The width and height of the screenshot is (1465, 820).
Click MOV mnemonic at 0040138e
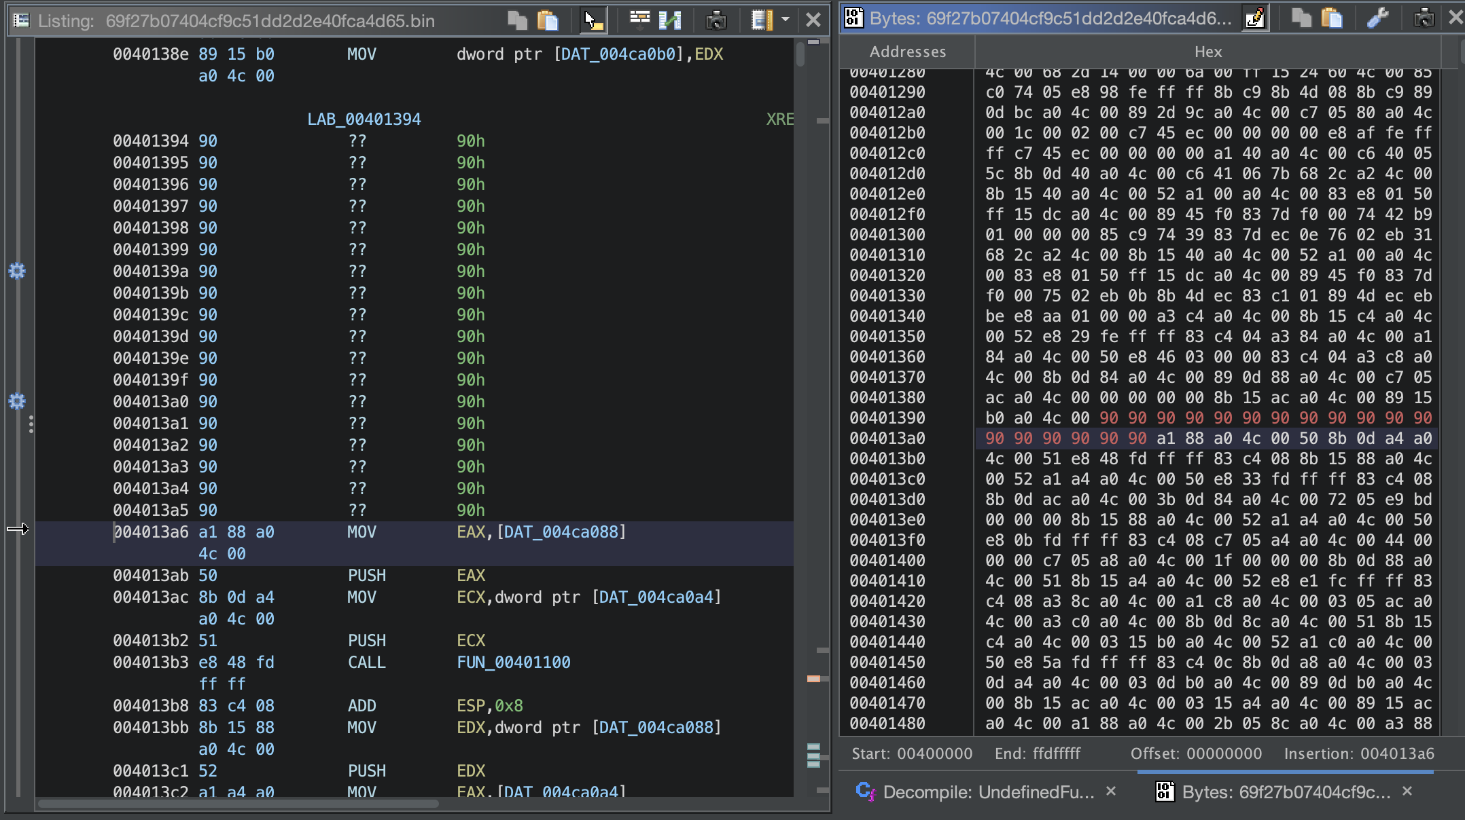click(x=361, y=54)
